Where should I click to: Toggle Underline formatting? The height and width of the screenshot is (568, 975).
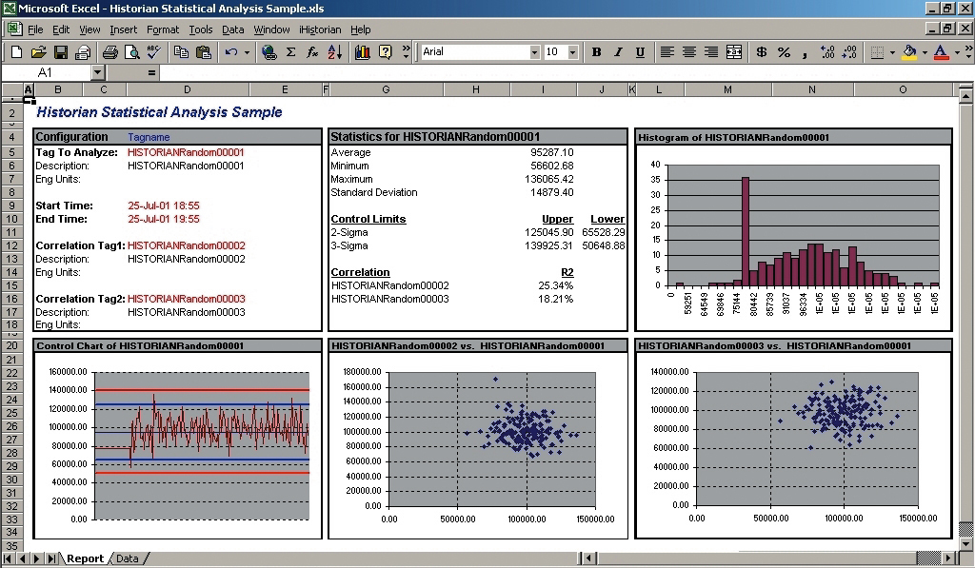tap(640, 52)
